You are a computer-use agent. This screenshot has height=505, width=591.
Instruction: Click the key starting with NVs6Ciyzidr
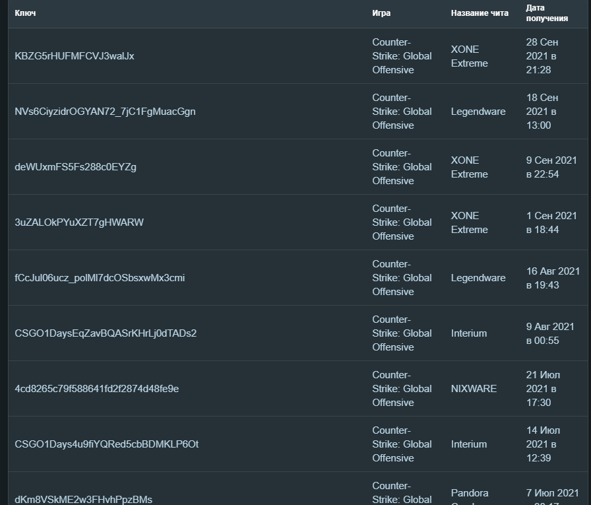105,112
